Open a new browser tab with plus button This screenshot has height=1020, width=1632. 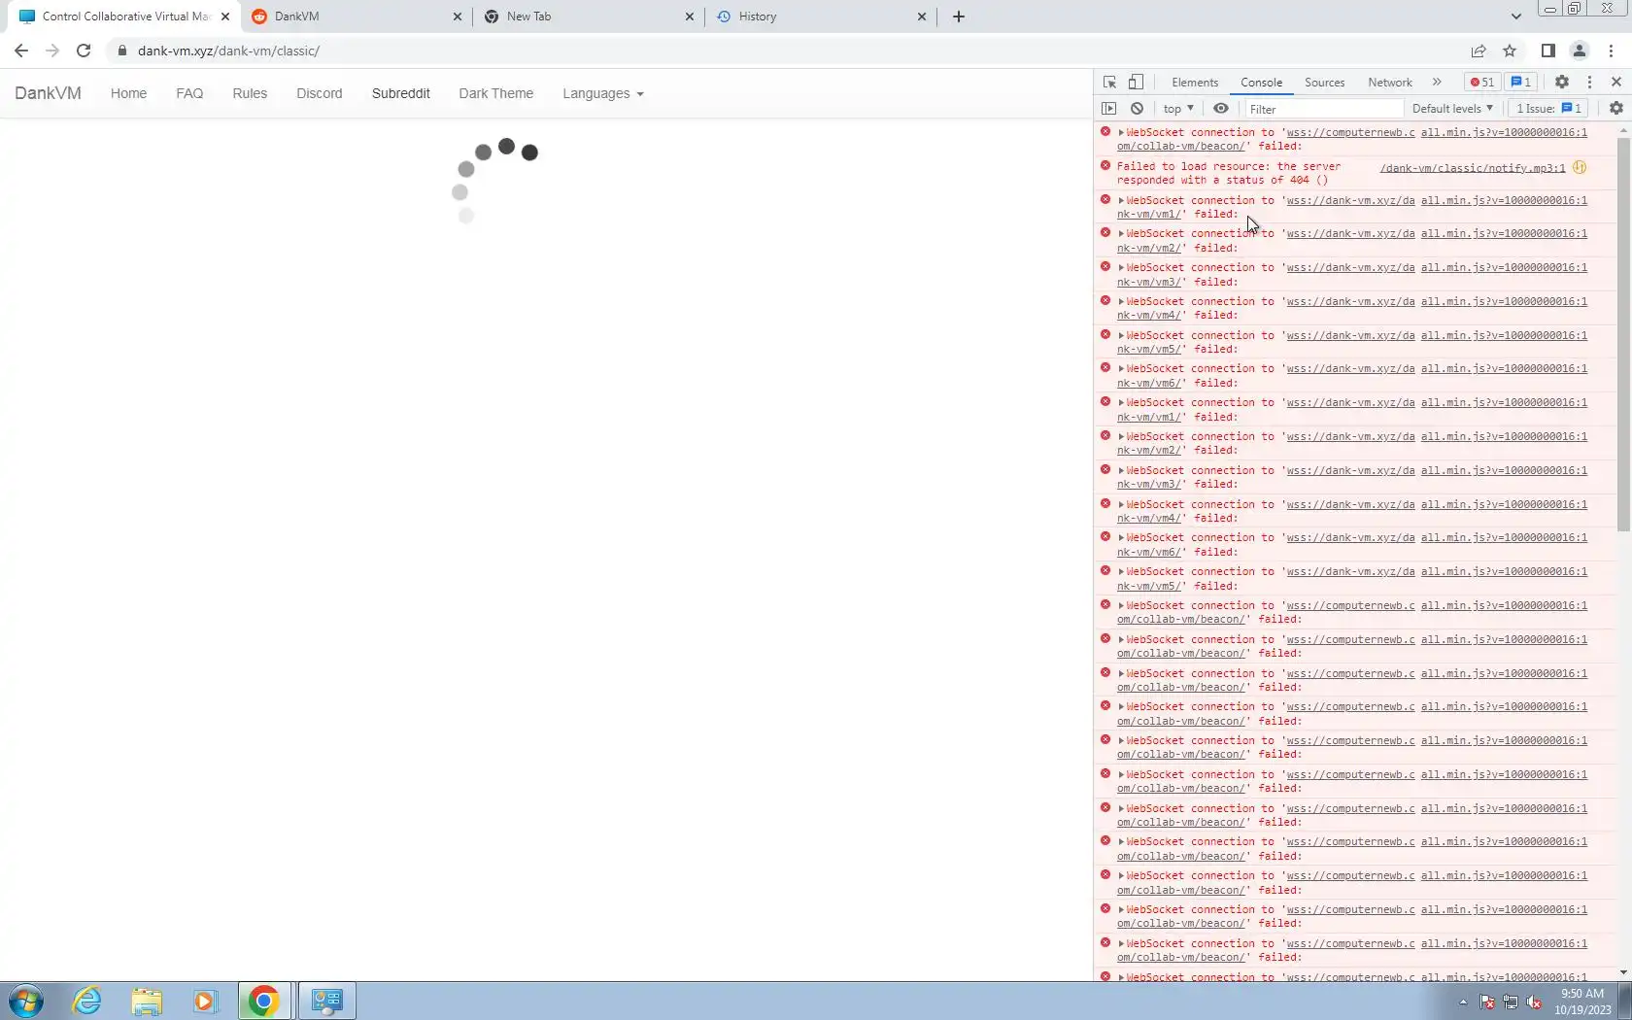coord(959,17)
